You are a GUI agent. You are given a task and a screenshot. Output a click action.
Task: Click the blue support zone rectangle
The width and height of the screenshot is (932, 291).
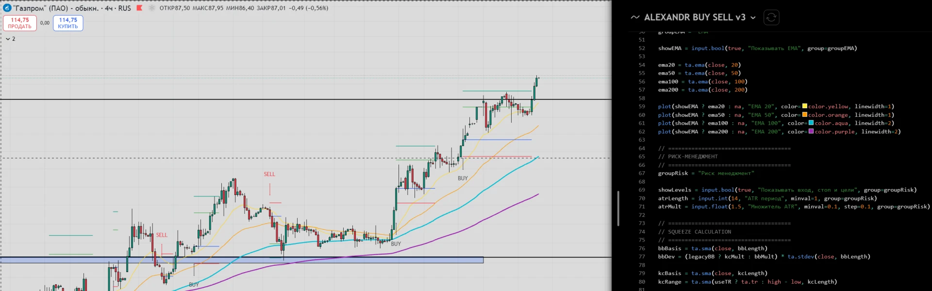[x=242, y=260]
